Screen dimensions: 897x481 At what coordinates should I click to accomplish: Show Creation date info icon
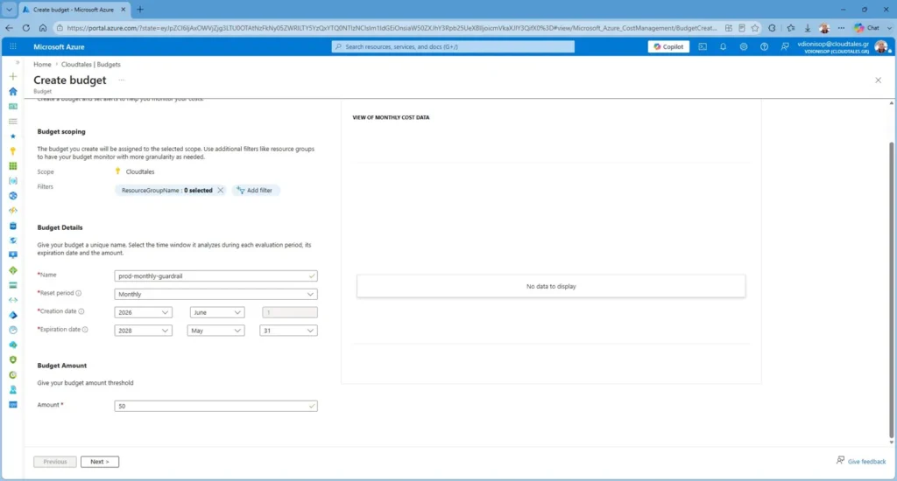[81, 311]
